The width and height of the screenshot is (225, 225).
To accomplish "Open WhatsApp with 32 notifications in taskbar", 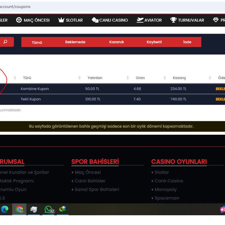I will point(49,210).
